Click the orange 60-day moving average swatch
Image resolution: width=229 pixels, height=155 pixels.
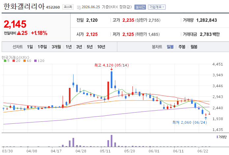[x=24, y=61]
